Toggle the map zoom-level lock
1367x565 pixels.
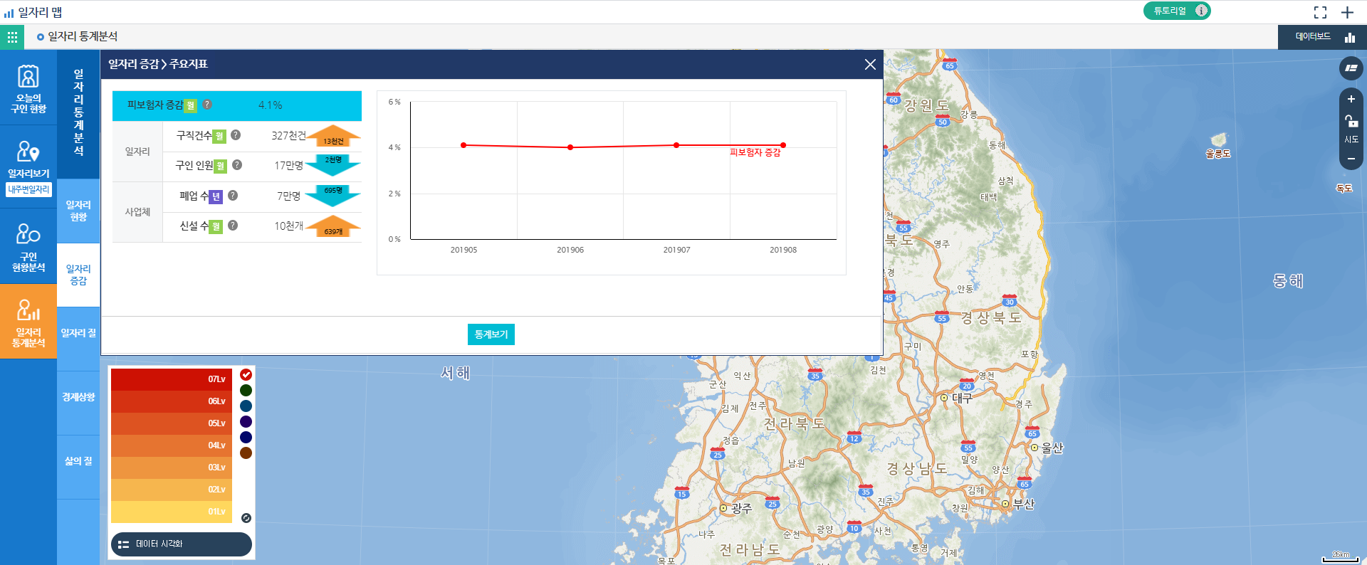click(x=1351, y=121)
